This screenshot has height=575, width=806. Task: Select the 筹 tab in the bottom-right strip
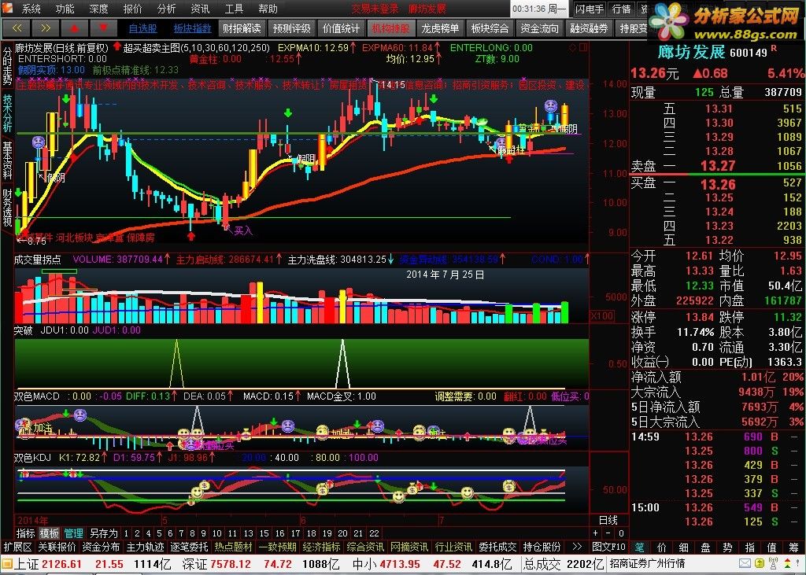[x=795, y=547]
